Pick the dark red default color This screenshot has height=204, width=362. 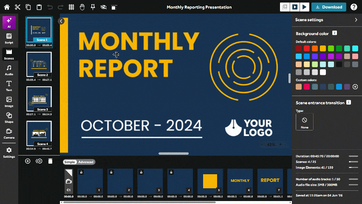tap(299, 48)
